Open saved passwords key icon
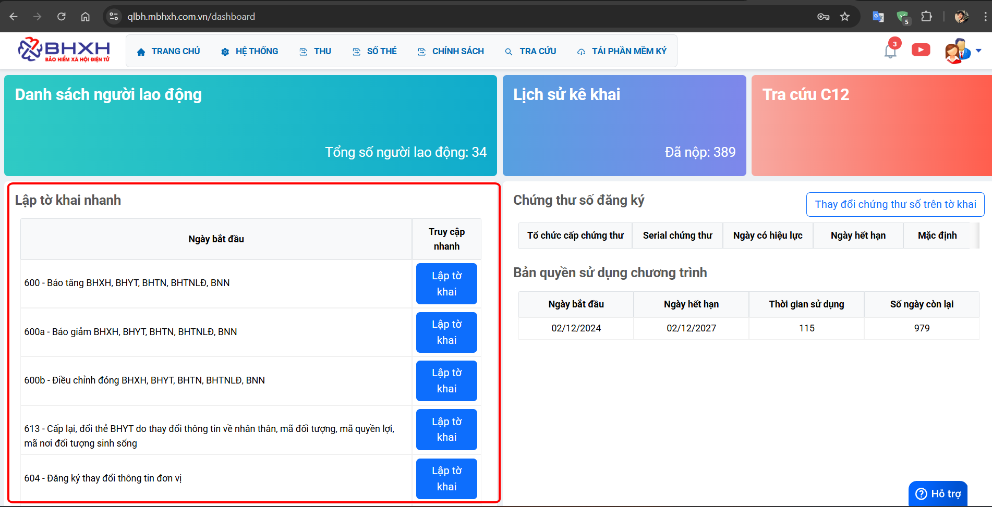Image resolution: width=992 pixels, height=507 pixels. [823, 17]
